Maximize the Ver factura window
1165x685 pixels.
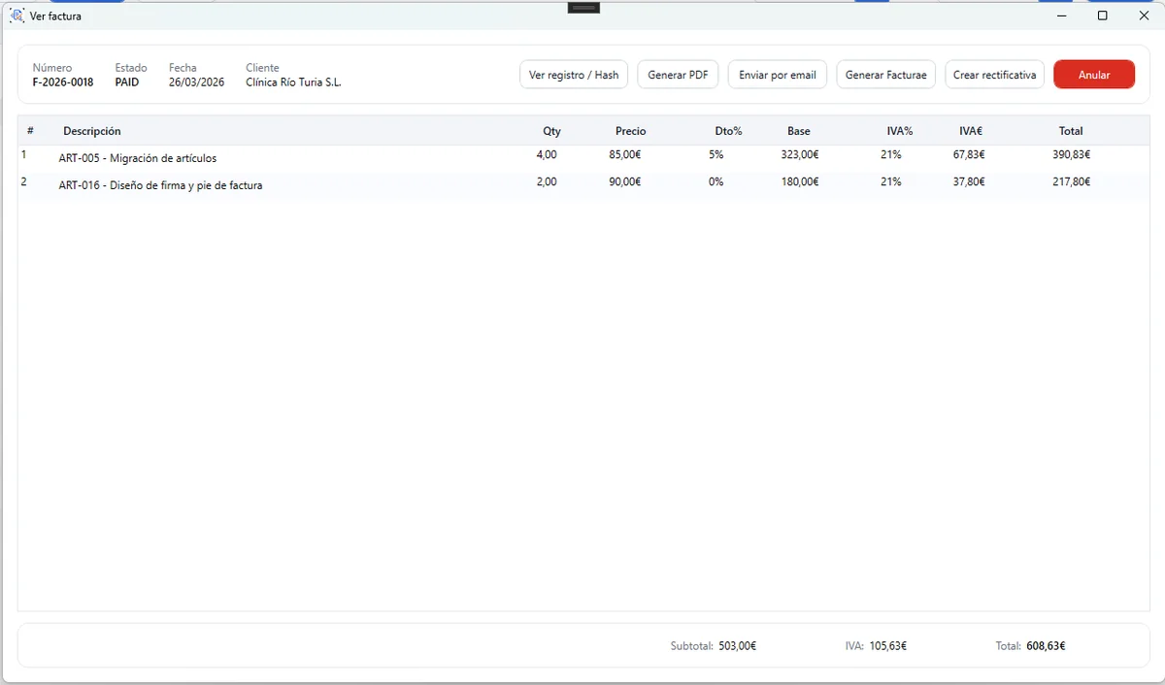tap(1103, 16)
